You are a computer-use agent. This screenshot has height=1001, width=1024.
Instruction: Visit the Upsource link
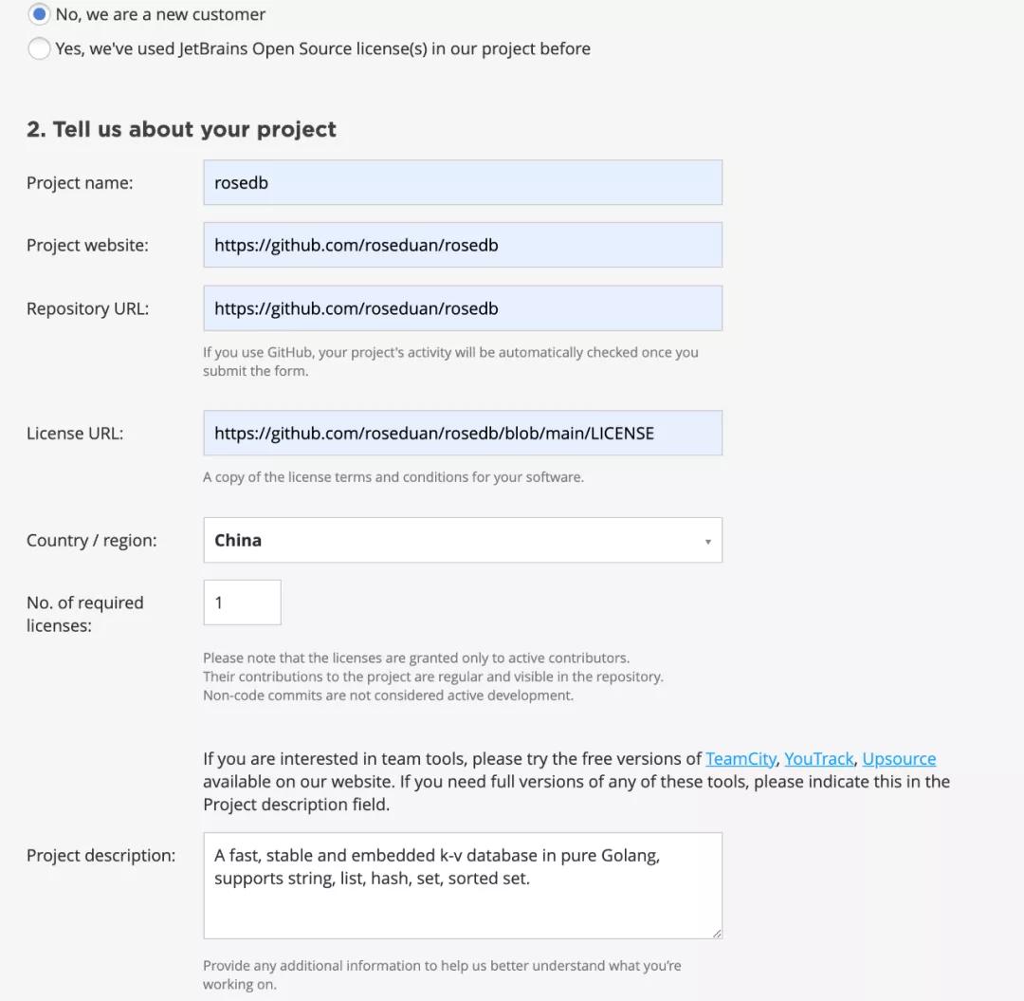coord(899,759)
